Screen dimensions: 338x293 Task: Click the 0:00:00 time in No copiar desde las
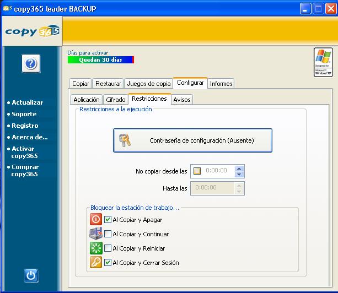tap(216, 171)
